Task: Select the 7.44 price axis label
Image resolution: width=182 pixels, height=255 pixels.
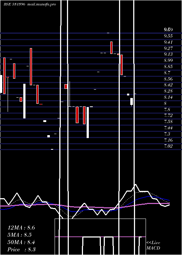Action: 168,128
